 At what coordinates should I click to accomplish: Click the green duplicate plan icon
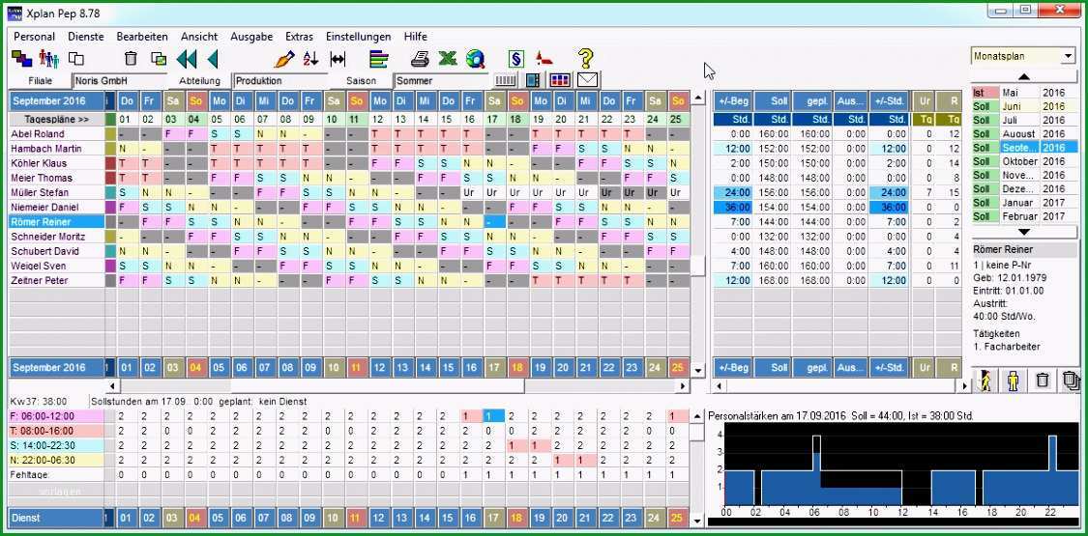tap(159, 59)
